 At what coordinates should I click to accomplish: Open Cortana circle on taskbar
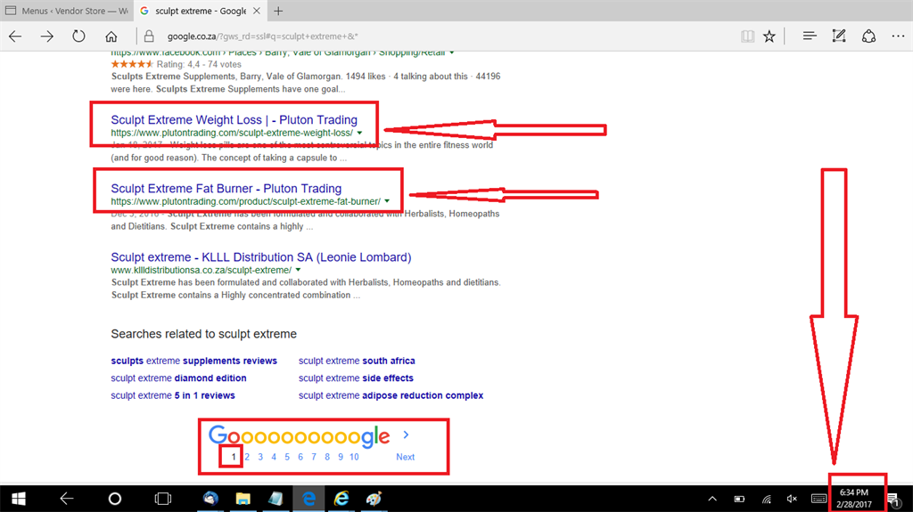point(115,499)
